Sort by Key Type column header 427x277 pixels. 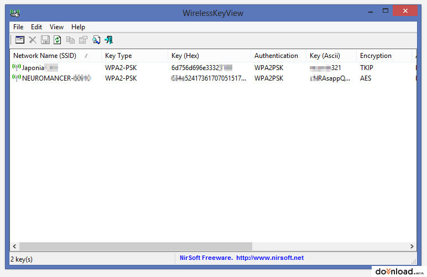(x=134, y=56)
